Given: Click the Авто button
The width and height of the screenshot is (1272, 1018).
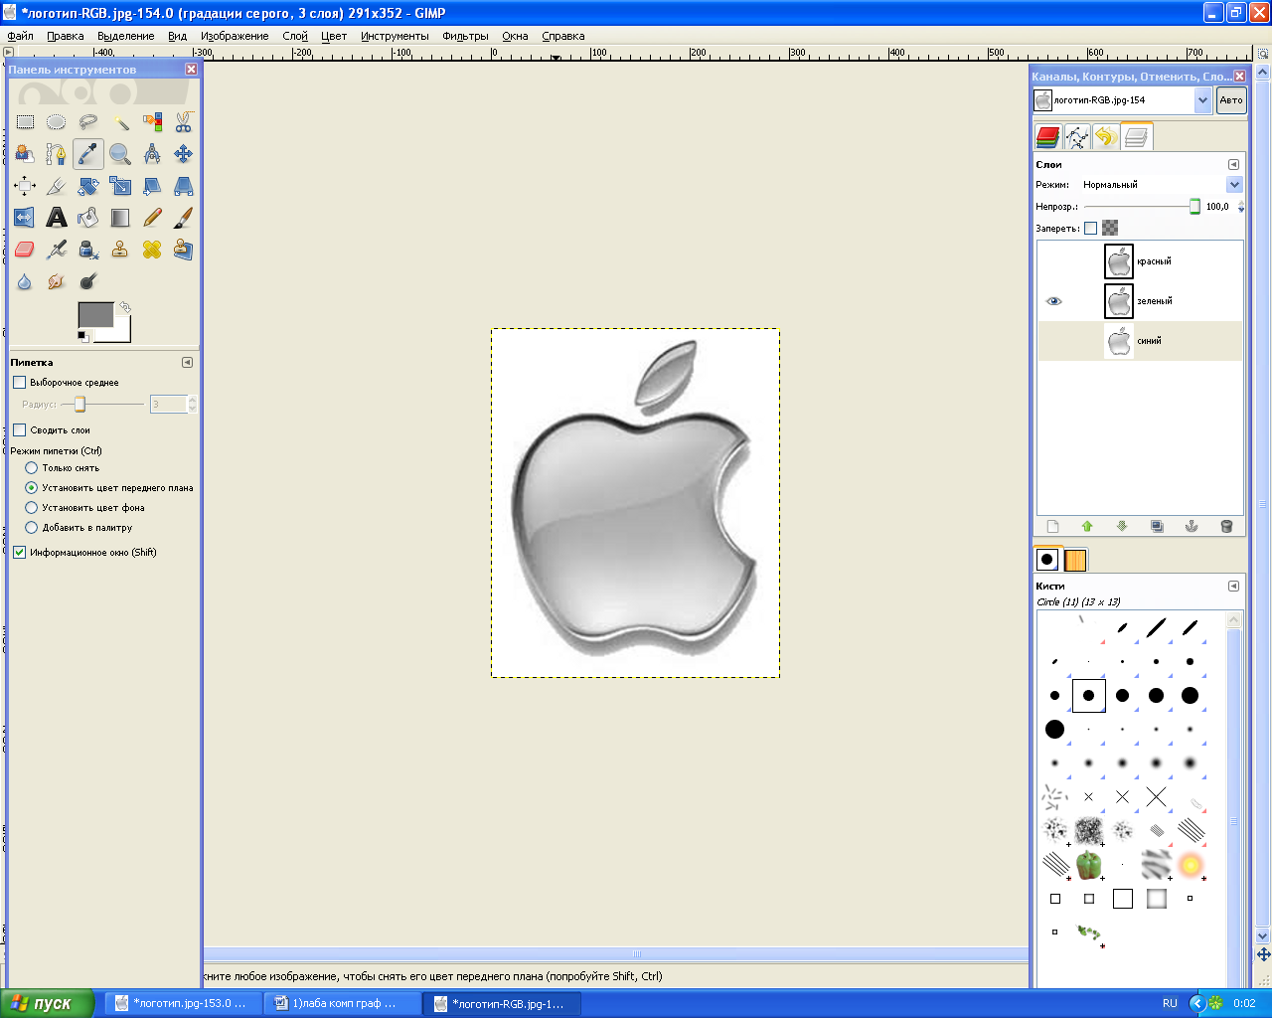Looking at the screenshot, I should 1231,99.
